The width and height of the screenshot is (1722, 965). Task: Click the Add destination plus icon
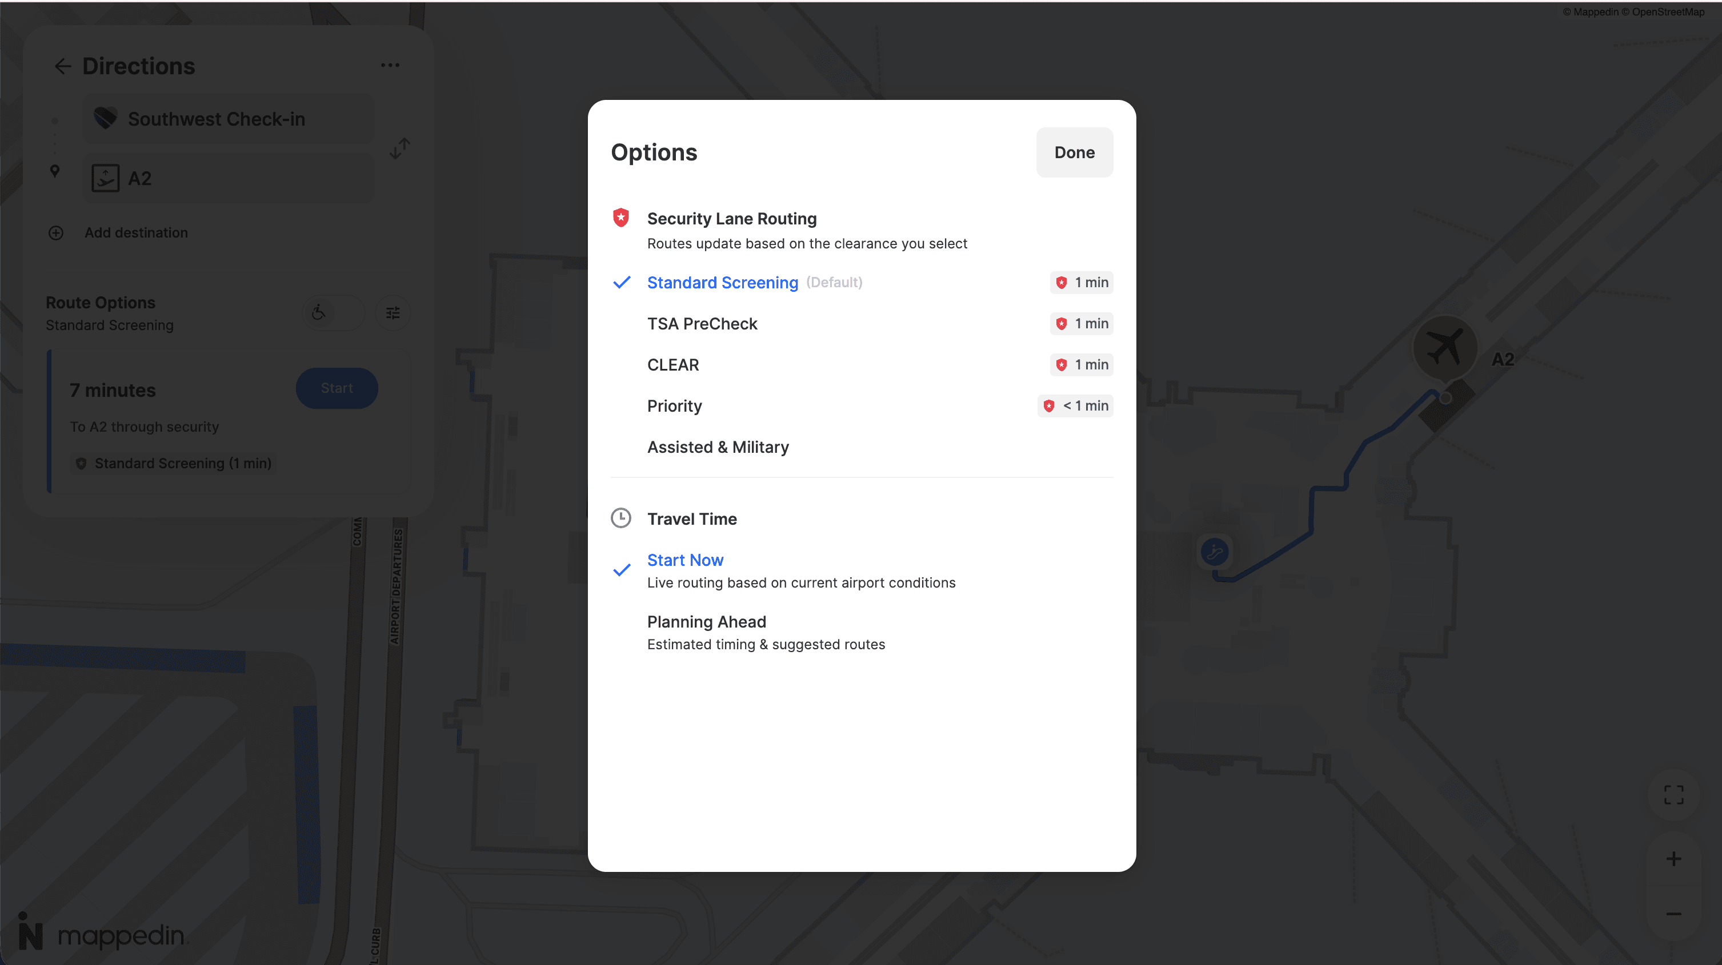point(56,232)
